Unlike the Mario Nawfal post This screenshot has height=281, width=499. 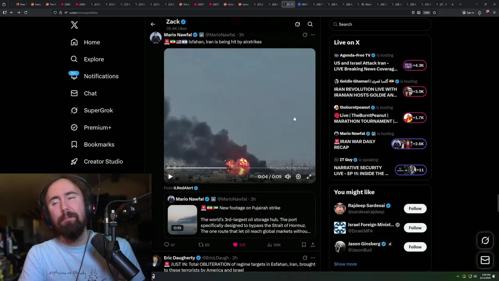[x=239, y=245]
